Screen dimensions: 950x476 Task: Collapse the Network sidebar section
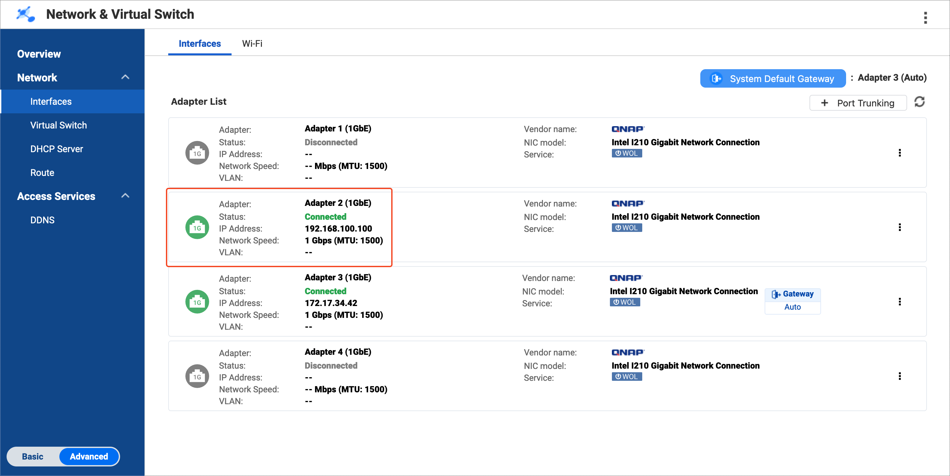tap(125, 77)
